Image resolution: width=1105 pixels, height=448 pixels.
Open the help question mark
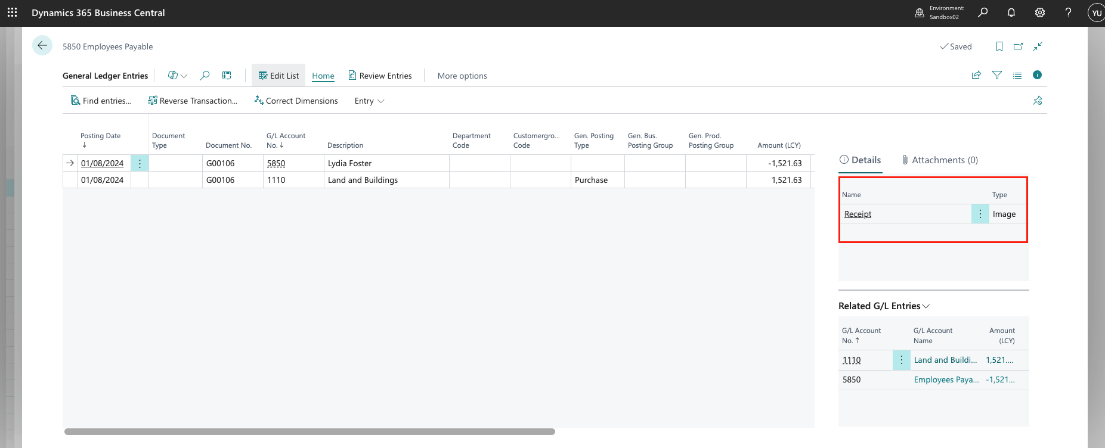pos(1068,13)
